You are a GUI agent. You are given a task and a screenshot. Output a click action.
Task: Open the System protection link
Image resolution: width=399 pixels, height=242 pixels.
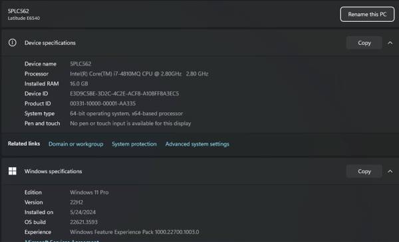134,144
